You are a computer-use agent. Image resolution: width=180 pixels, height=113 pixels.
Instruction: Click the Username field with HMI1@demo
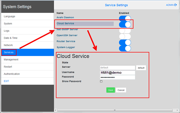click(118, 73)
